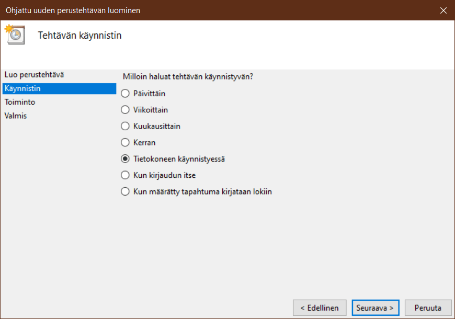The image size is (455, 319).
Task: Jump to the Valmis step
Action: (x=16, y=116)
